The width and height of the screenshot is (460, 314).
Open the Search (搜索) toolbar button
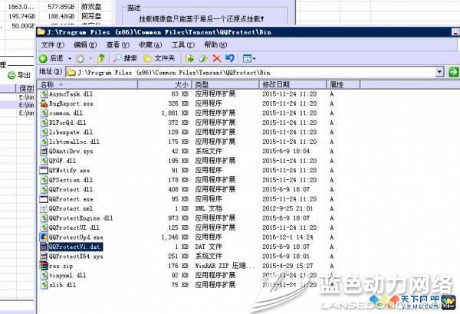tap(124, 58)
